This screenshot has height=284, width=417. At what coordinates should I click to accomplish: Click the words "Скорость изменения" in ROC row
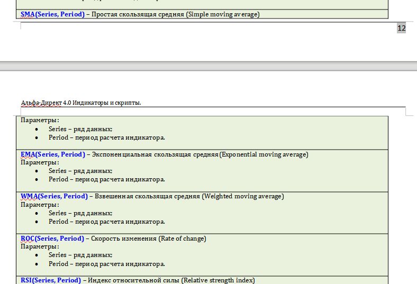(x=123, y=239)
